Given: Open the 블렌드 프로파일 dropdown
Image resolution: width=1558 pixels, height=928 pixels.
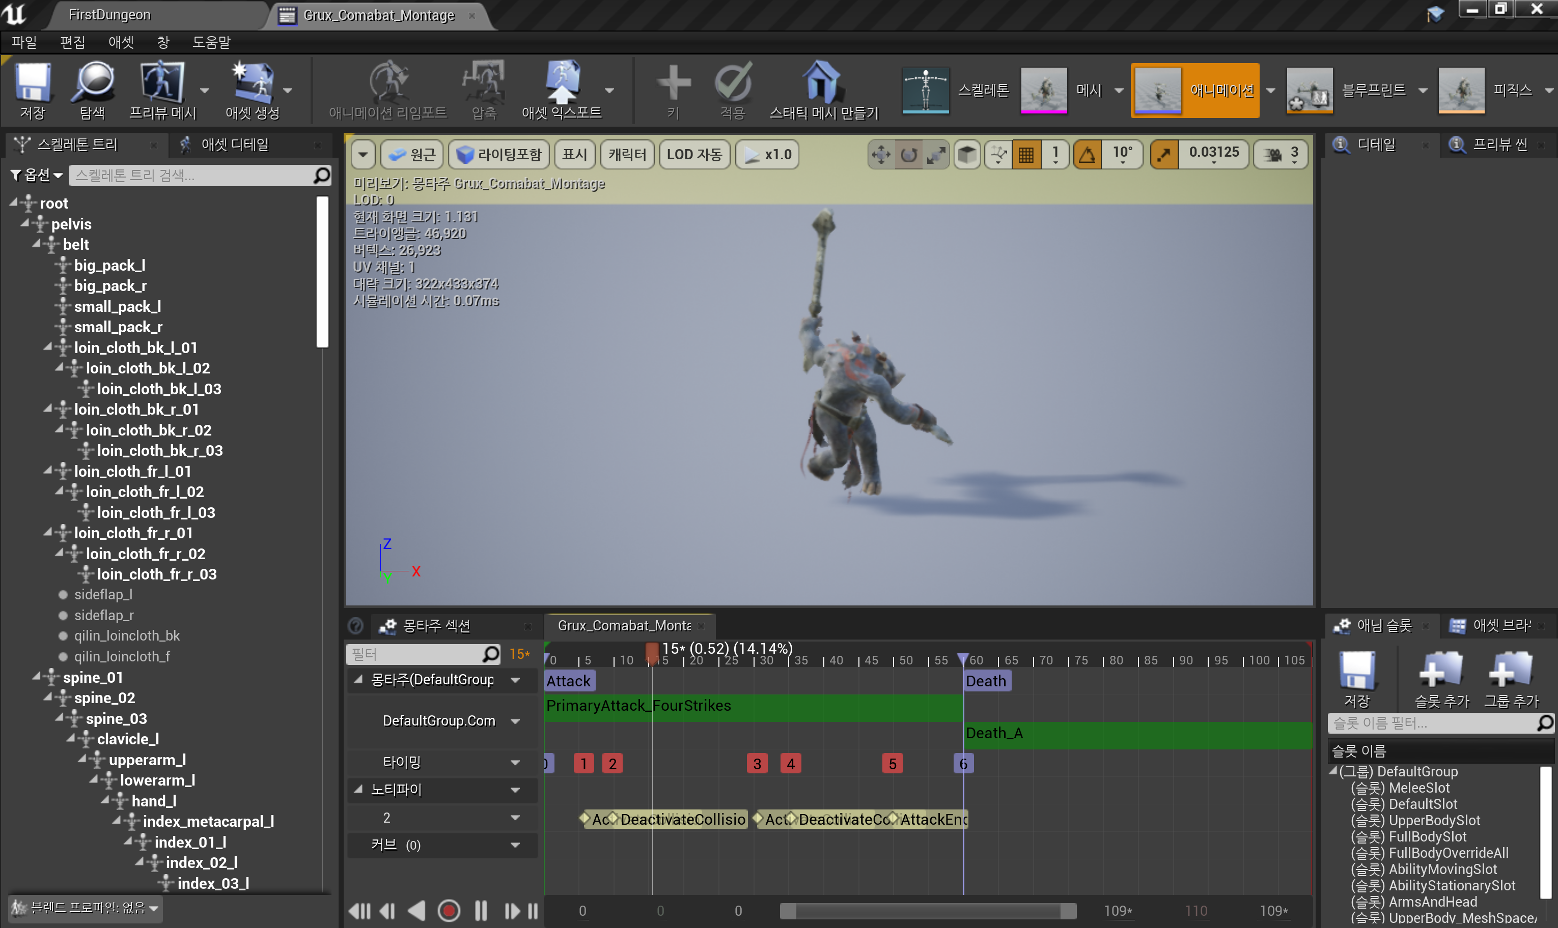Looking at the screenshot, I should [85, 908].
